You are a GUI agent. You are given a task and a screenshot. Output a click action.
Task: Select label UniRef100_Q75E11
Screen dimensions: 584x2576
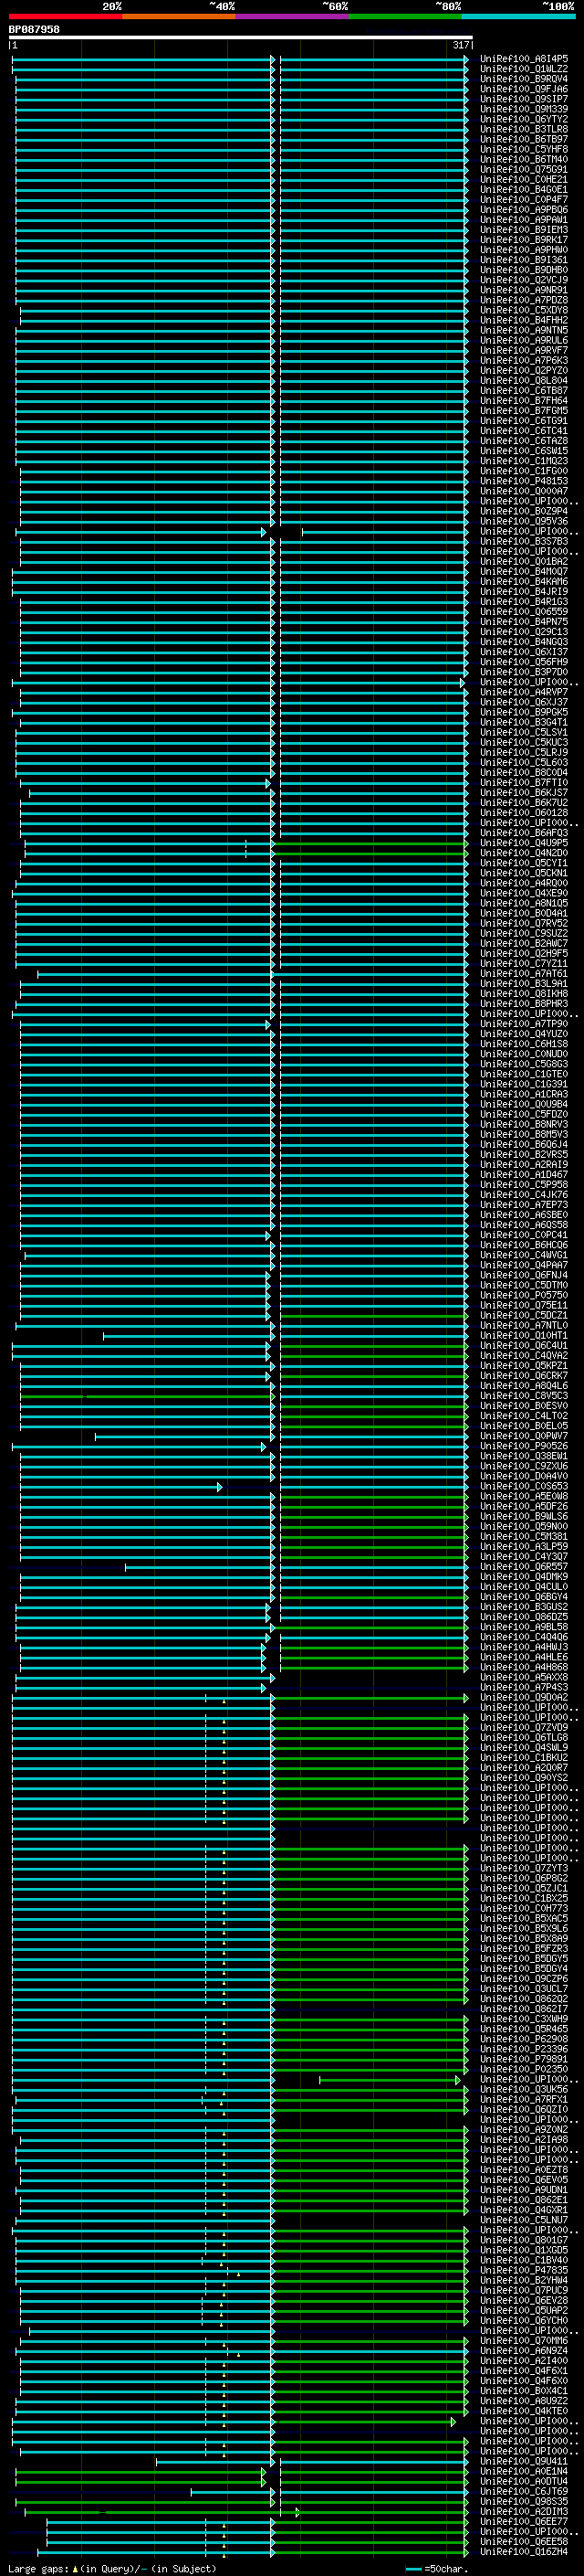point(524,1305)
